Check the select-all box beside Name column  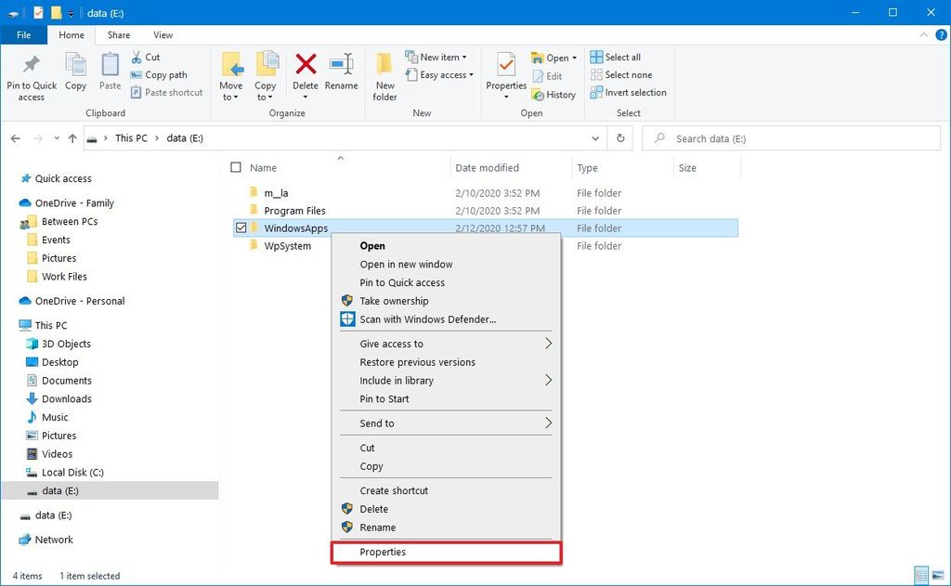point(236,167)
